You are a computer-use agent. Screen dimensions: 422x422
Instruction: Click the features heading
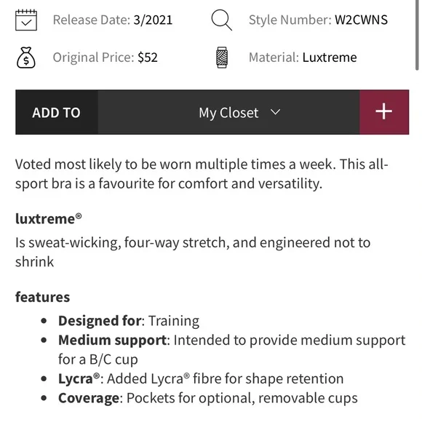[42, 297]
